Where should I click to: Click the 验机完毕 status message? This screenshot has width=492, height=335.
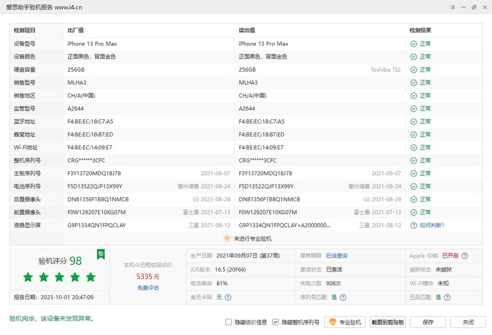(52, 319)
